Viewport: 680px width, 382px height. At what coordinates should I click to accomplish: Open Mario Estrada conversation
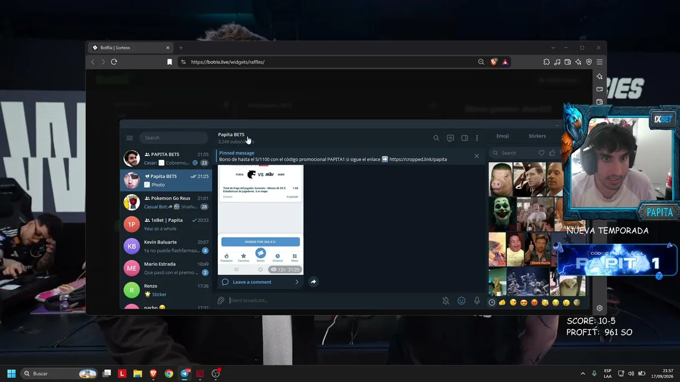166,268
